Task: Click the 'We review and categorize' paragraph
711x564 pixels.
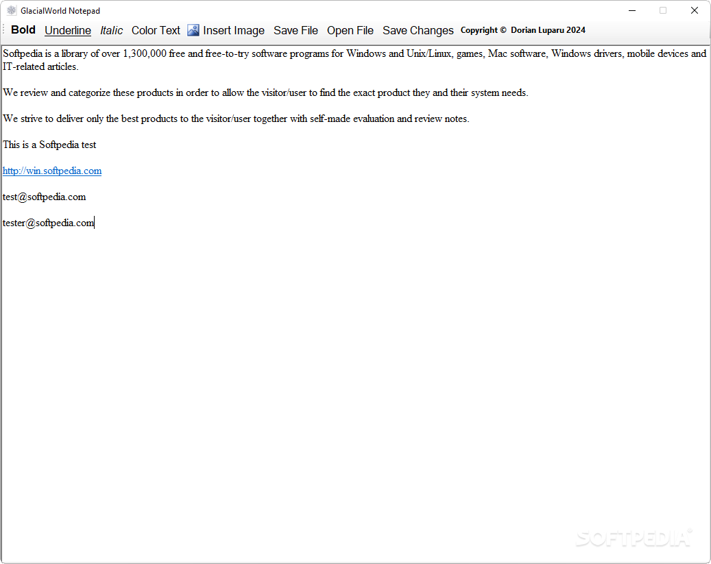Action: point(265,93)
